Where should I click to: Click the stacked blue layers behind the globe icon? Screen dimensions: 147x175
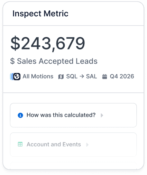tap(11, 76)
